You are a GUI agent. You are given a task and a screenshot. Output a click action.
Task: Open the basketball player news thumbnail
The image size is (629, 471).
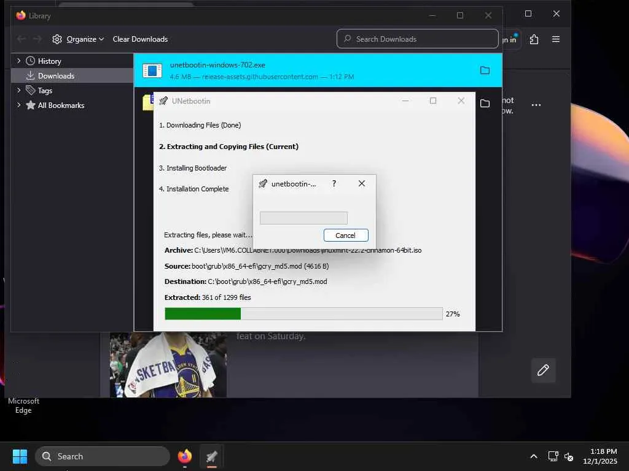pos(168,365)
